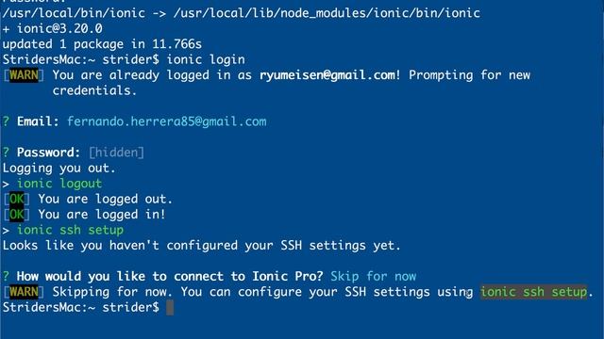The width and height of the screenshot is (604, 339).
Task: Click the 'ionic login' typed command
Action: [206, 59]
